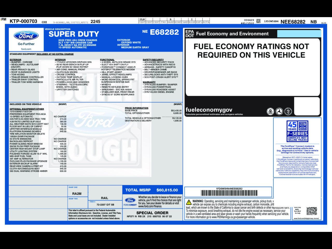Click the small QR code beside 006429

(x=258, y=21)
